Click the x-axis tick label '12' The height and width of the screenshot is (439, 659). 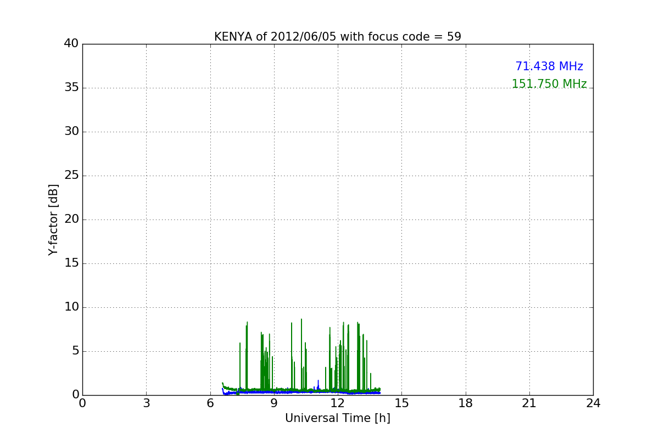pyautogui.click(x=338, y=403)
